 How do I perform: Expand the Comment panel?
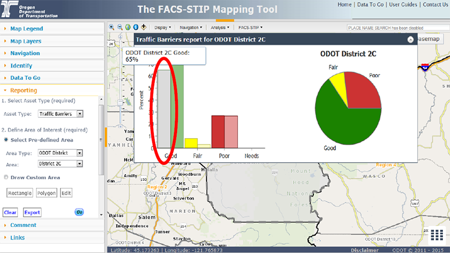52,225
